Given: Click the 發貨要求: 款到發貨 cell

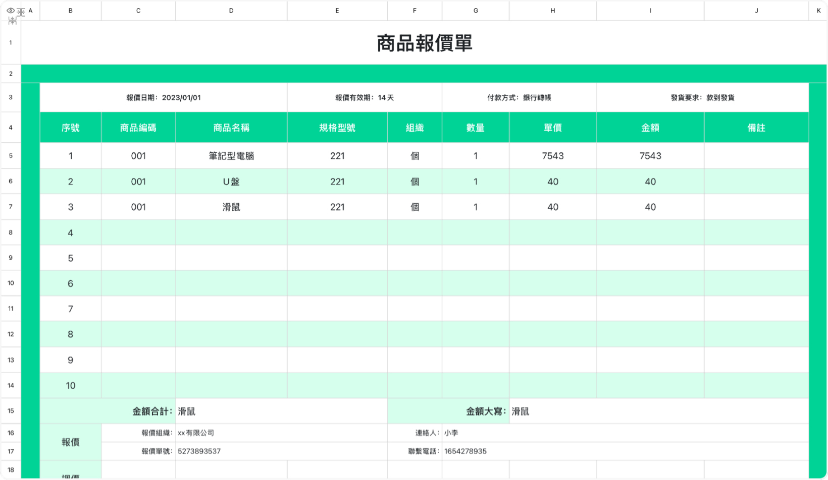Looking at the screenshot, I should point(702,98).
